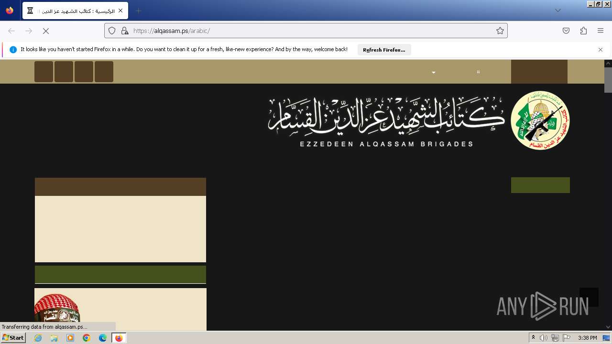The height and width of the screenshot is (344, 612).
Task: Open File Explorer from taskbar
Action: tap(54, 338)
